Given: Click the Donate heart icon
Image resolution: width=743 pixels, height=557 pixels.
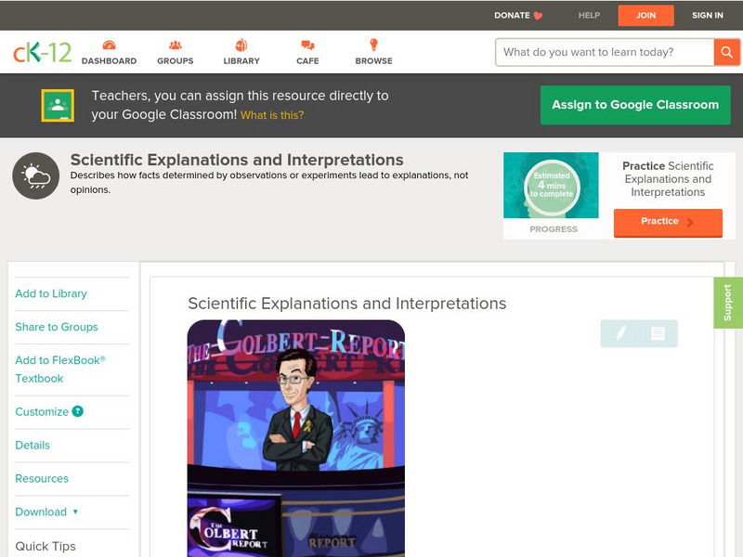Looking at the screenshot, I should [x=538, y=16].
